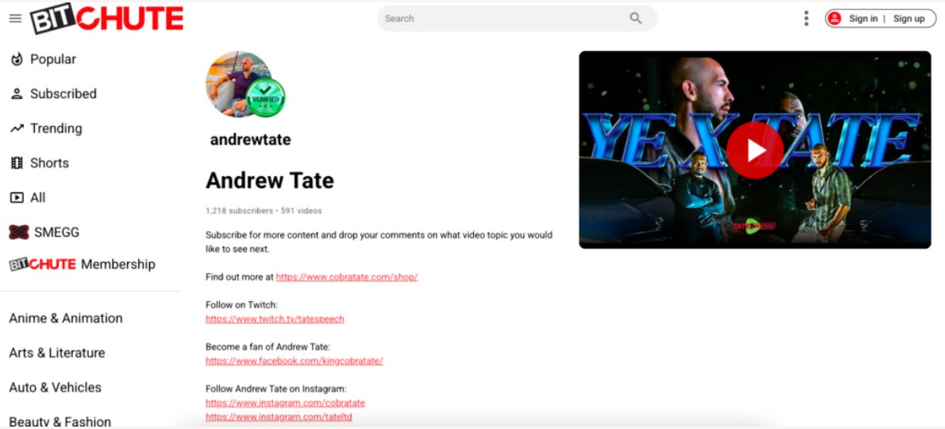Play the YE X TATE video

[754, 150]
